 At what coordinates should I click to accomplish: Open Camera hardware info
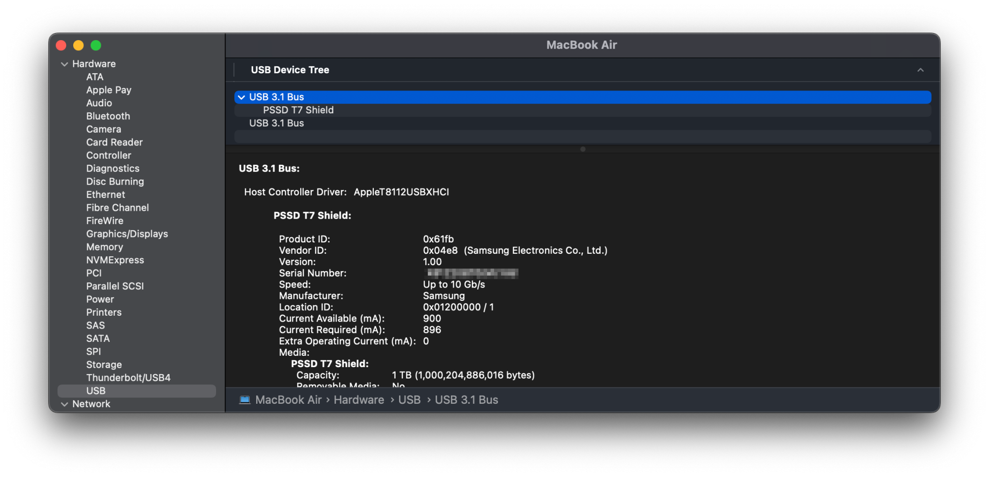104,129
